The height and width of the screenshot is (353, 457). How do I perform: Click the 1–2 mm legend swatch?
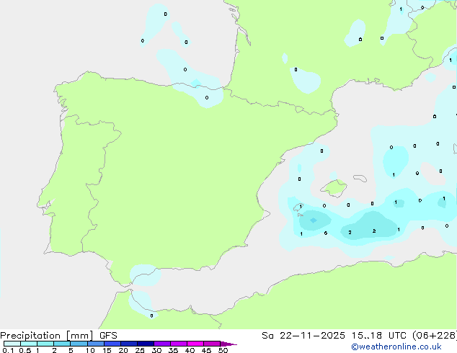[x=45, y=344]
